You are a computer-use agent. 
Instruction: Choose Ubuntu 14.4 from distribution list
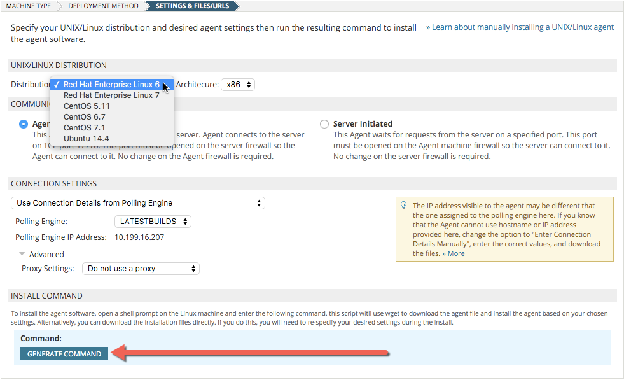click(x=112, y=139)
